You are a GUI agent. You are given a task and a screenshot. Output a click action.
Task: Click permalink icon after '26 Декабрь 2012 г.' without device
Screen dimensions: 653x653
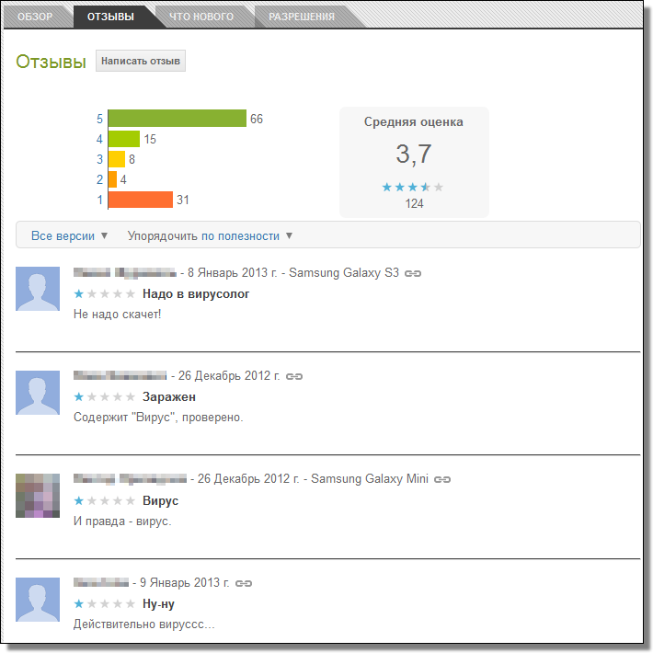pos(294,376)
